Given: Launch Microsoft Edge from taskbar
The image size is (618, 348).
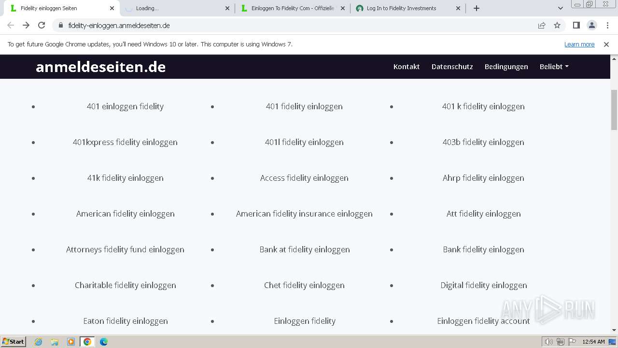Looking at the screenshot, I should coord(104,342).
